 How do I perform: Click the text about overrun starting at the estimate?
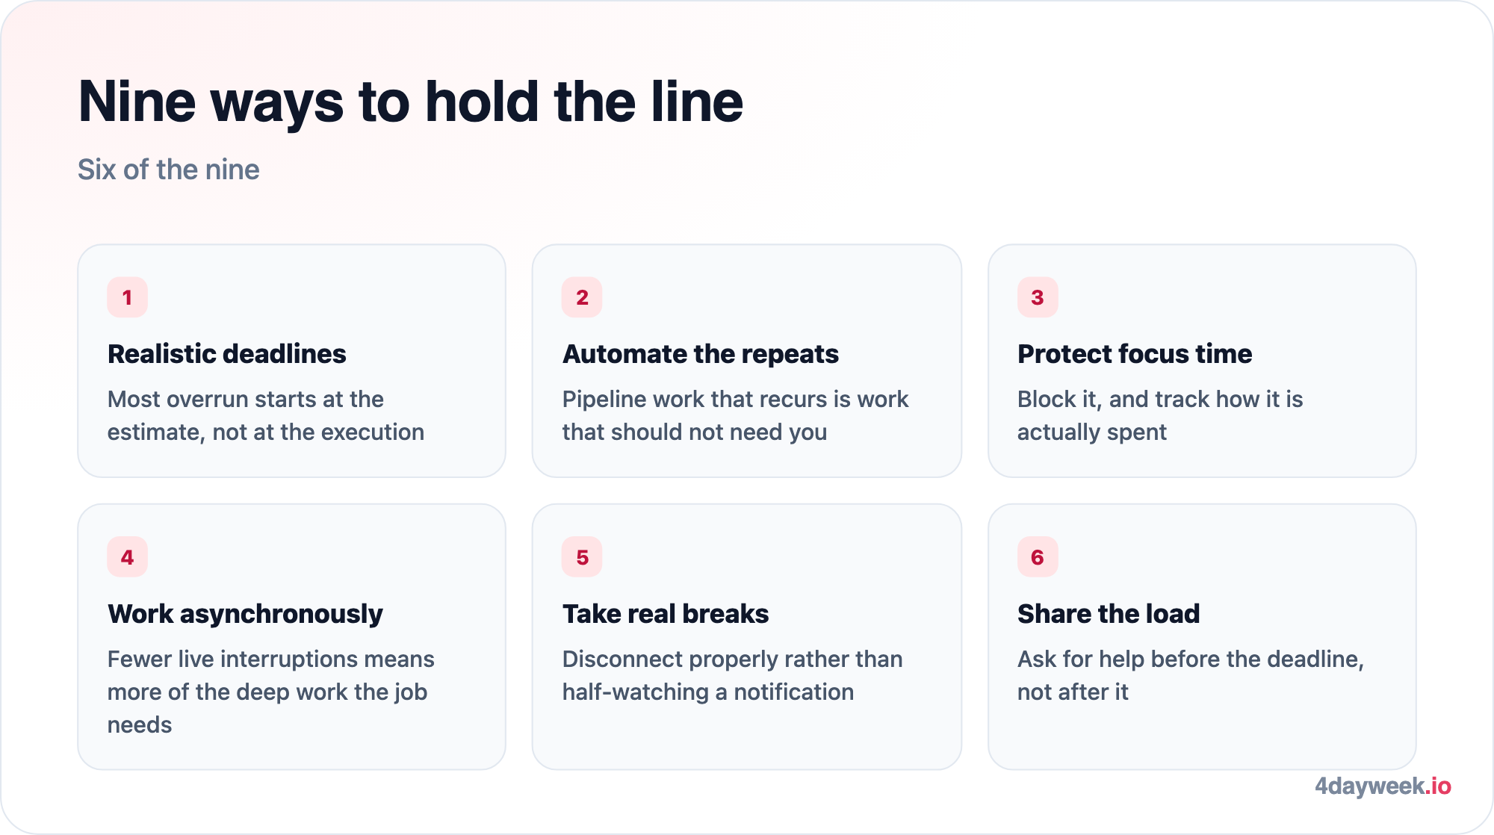click(266, 415)
